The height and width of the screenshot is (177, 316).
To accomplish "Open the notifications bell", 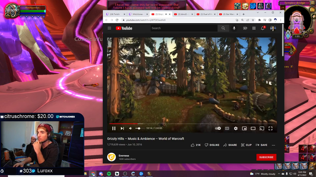I will pos(263,29).
